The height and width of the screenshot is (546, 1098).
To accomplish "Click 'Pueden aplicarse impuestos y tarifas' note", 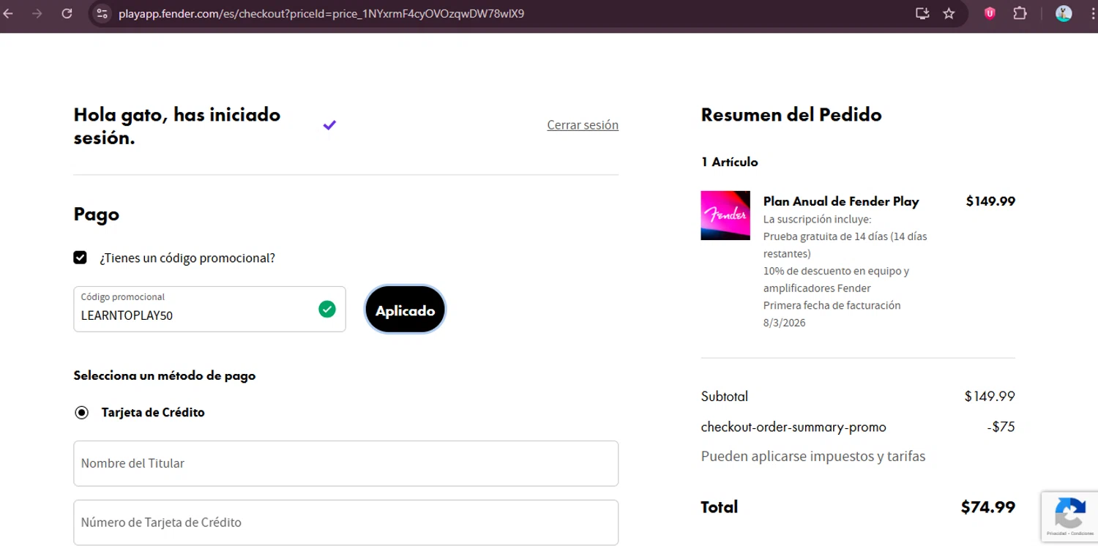I will coord(813,456).
